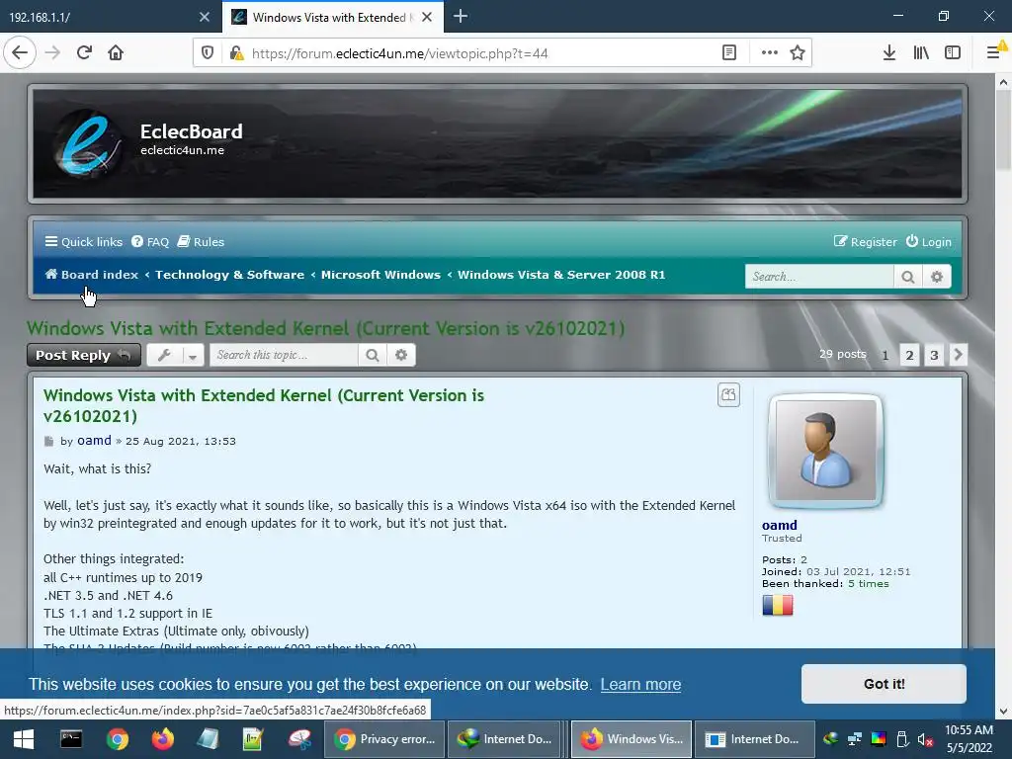The image size is (1012, 759).
Task: Open the FAQ page
Action: pyautogui.click(x=150, y=242)
